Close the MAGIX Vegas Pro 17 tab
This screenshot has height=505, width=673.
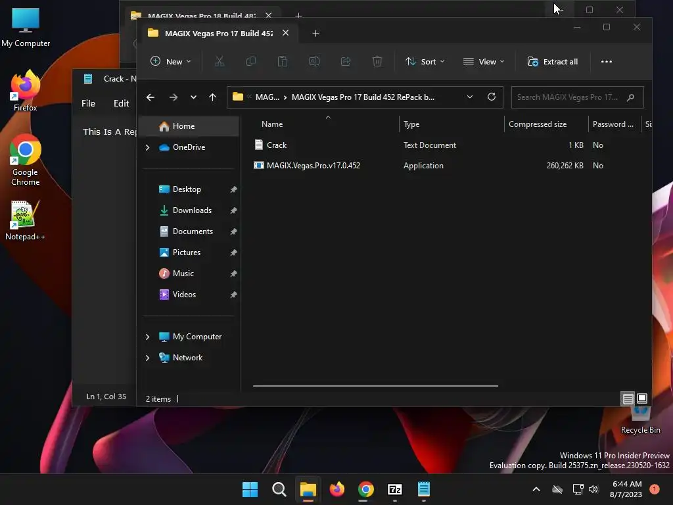285,33
